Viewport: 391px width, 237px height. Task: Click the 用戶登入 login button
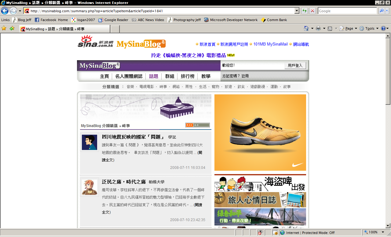[295, 66]
